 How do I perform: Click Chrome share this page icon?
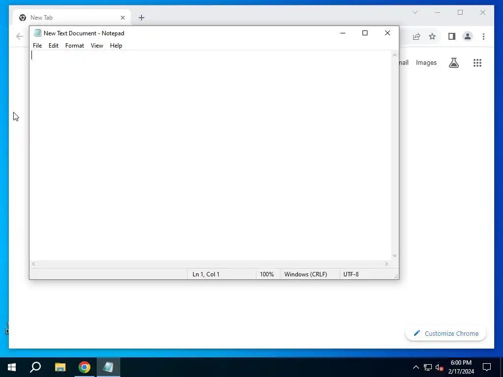click(x=417, y=36)
